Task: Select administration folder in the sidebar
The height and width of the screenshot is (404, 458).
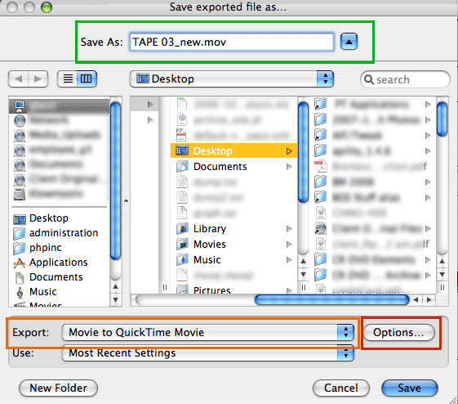Action: pos(56,233)
